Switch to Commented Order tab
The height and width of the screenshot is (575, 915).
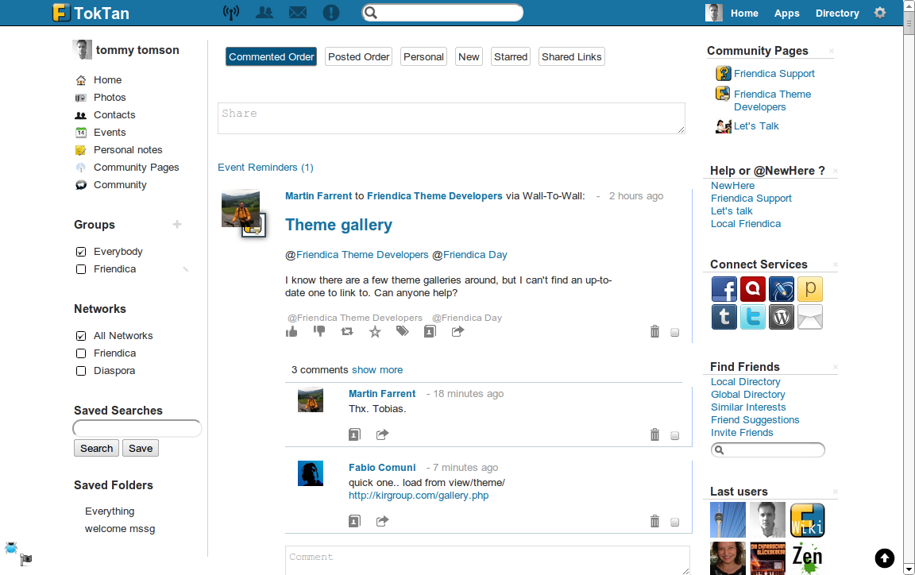point(272,56)
